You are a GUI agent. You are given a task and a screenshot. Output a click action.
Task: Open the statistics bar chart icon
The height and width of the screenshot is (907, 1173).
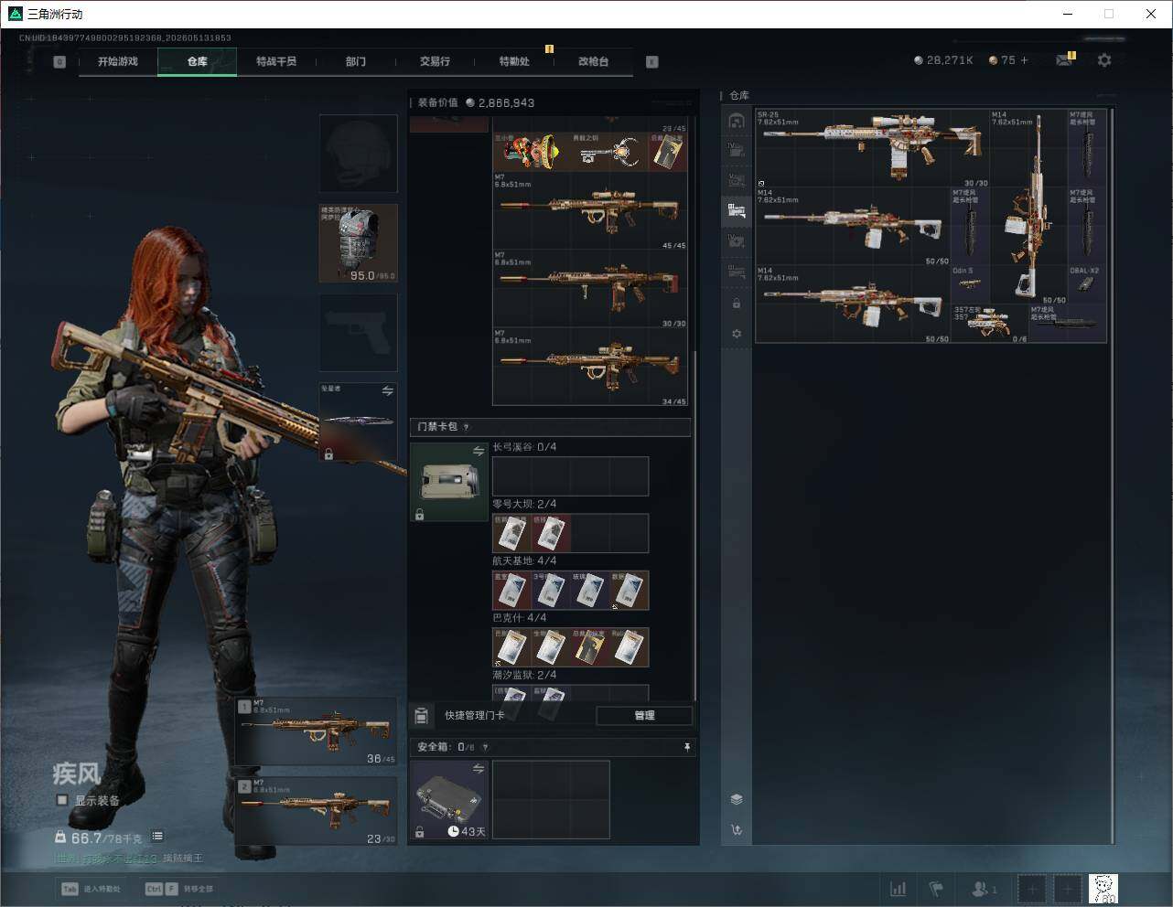[x=899, y=889]
